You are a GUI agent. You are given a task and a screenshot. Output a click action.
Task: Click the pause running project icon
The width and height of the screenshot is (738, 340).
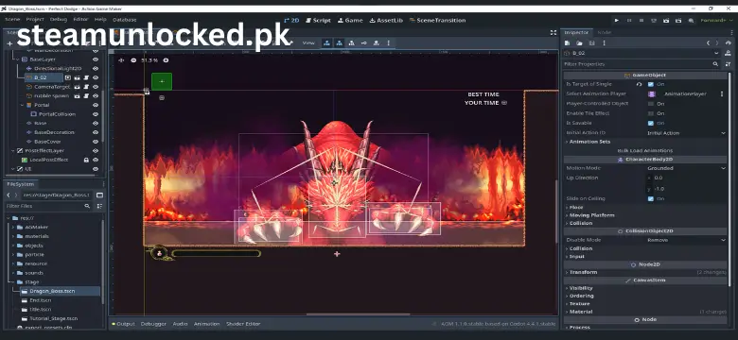click(x=629, y=20)
